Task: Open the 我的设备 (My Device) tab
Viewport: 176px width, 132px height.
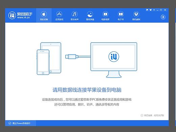Action: 44,15
